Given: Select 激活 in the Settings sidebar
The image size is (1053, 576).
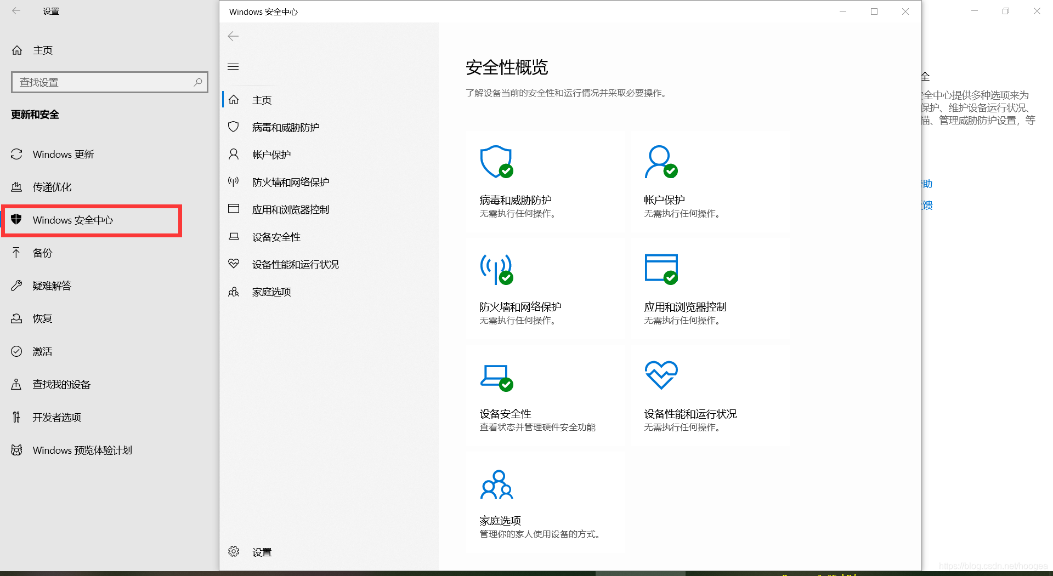Looking at the screenshot, I should 42,351.
